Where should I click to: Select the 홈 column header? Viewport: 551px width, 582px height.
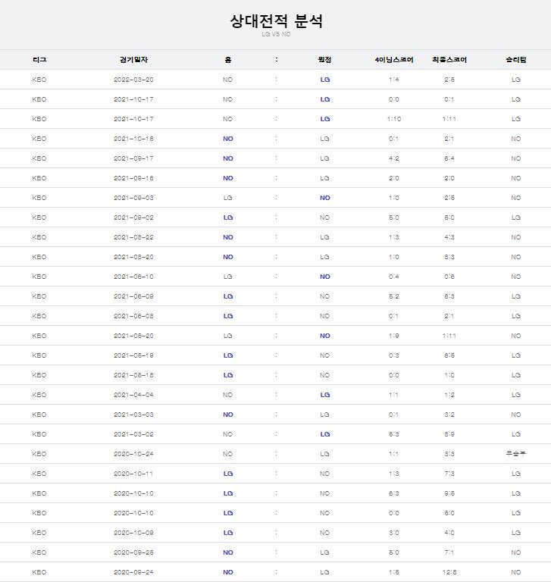coord(228,60)
